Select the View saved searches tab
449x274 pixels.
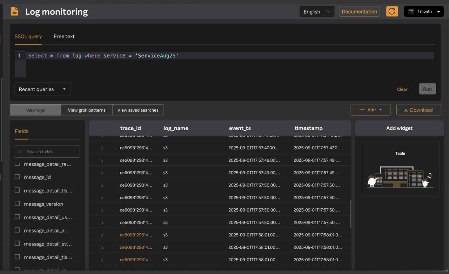click(138, 110)
